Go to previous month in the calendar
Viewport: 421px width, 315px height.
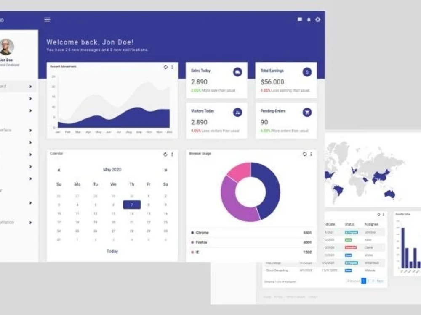59,170
